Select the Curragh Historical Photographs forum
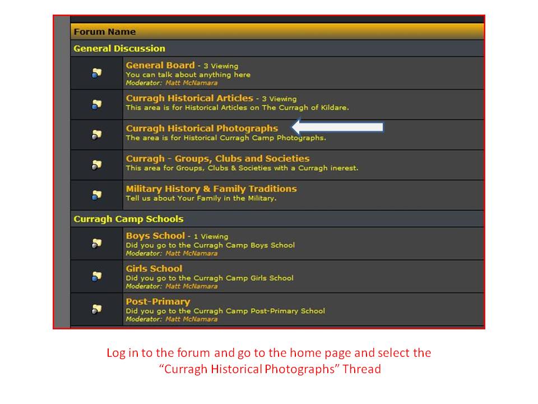538x404 pixels. (x=202, y=128)
